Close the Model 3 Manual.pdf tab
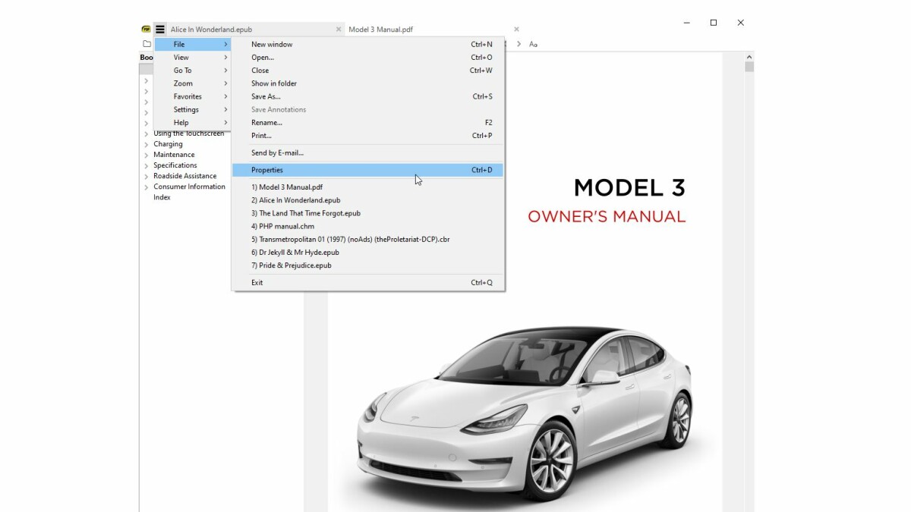The width and height of the screenshot is (911, 512). click(x=516, y=30)
